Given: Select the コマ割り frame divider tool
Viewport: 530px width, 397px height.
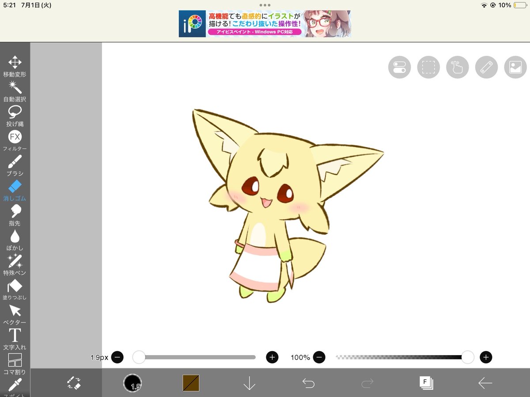Looking at the screenshot, I should point(15,364).
